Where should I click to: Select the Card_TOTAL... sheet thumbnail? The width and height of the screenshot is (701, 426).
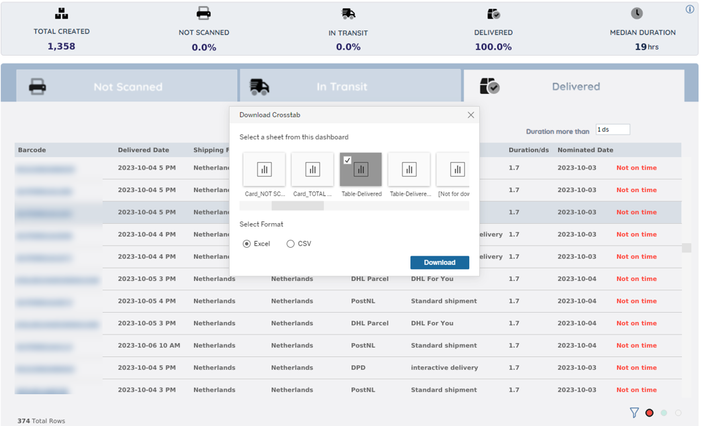pyautogui.click(x=312, y=169)
